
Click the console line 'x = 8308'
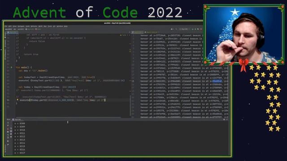[20, 123]
